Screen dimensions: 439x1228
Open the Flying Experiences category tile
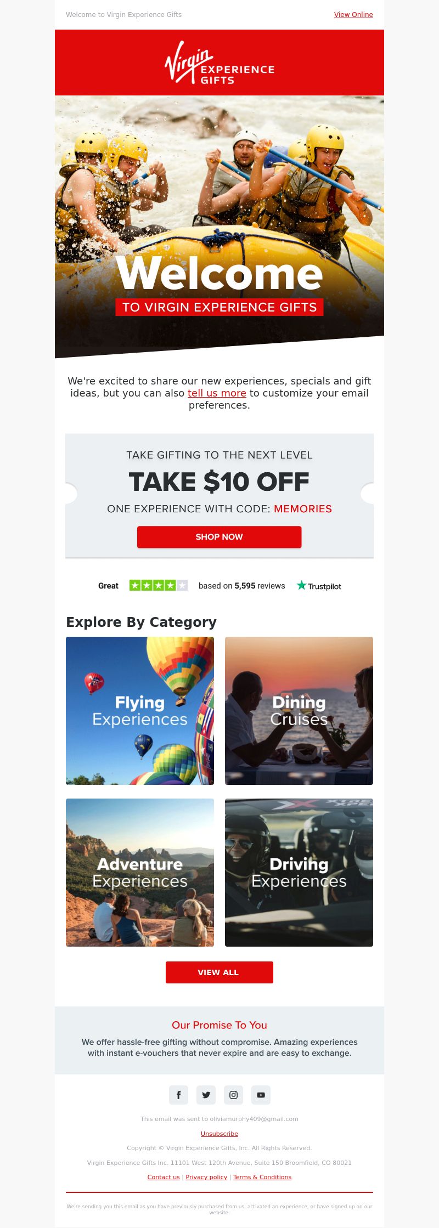[x=140, y=711]
